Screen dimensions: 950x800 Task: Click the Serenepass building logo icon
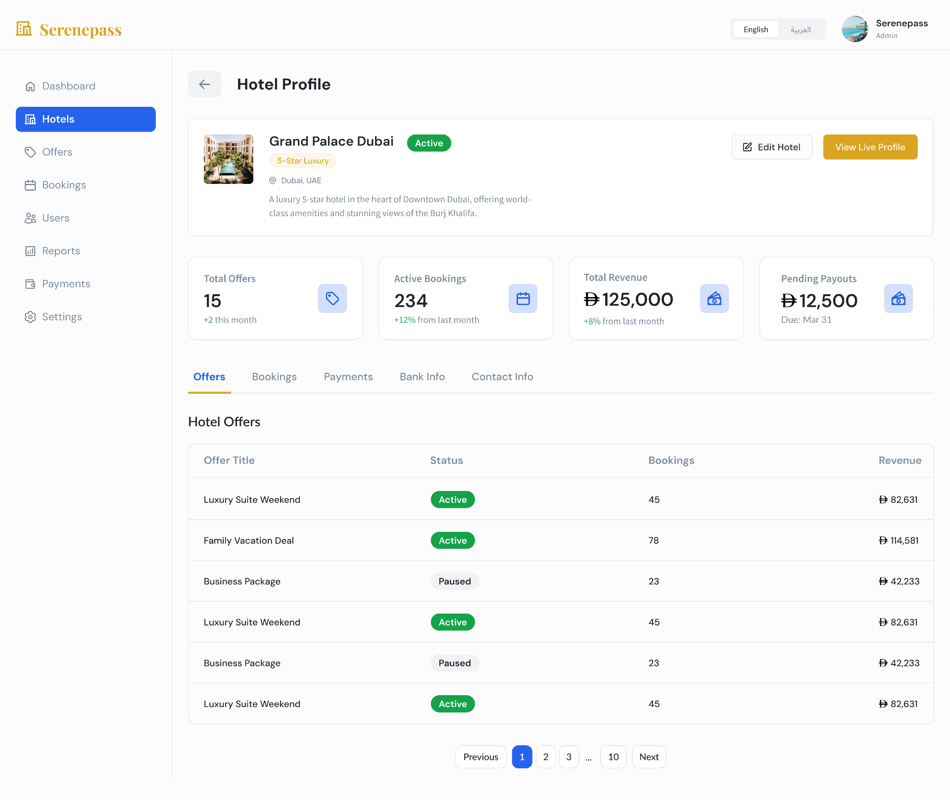pyautogui.click(x=24, y=29)
